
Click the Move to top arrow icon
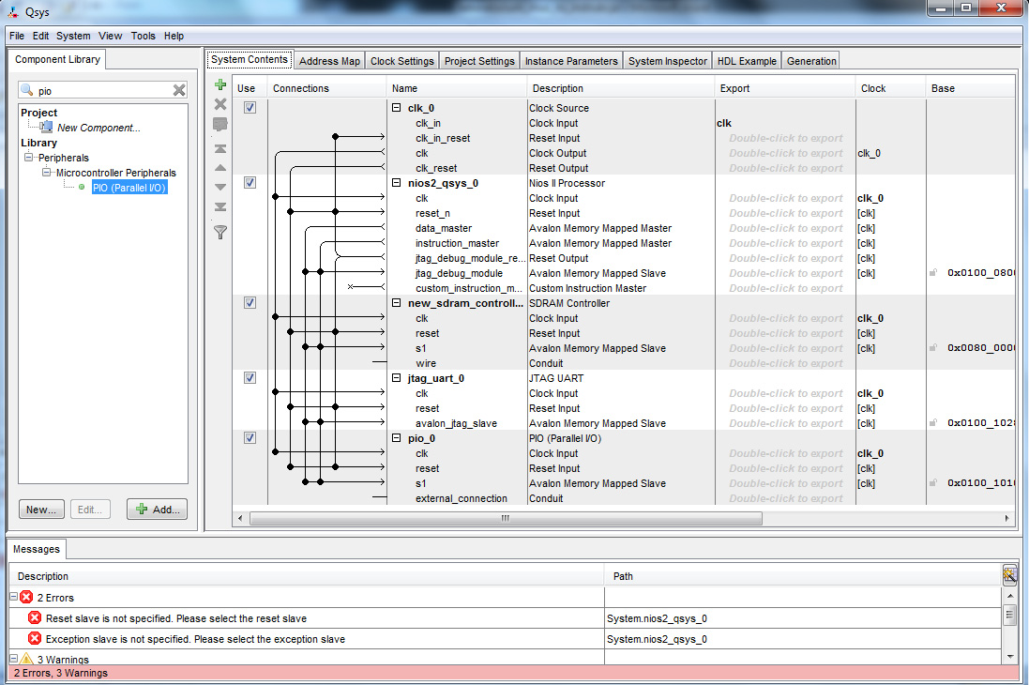(220, 149)
